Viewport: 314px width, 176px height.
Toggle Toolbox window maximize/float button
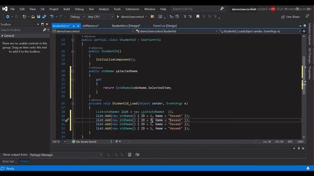point(42,24)
